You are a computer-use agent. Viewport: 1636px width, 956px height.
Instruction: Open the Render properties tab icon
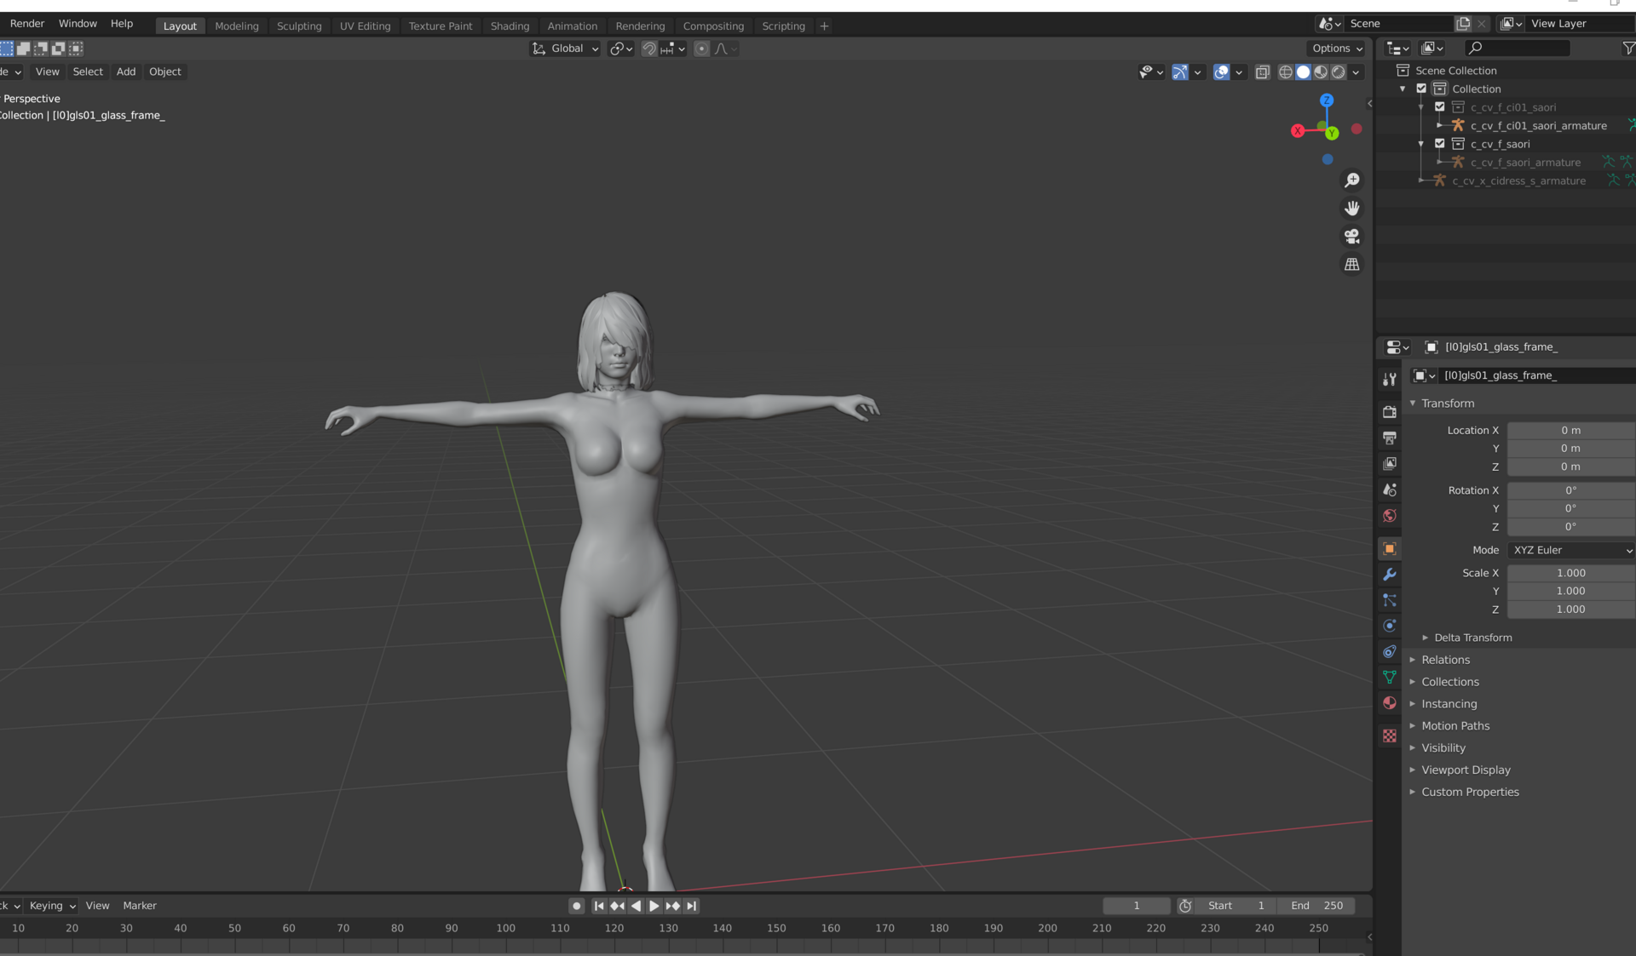click(x=1390, y=412)
